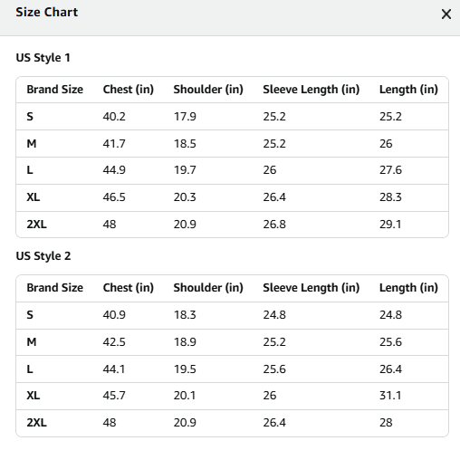460x460 pixels.
Task: Close the Size Chart dialog
Action: tap(446, 14)
